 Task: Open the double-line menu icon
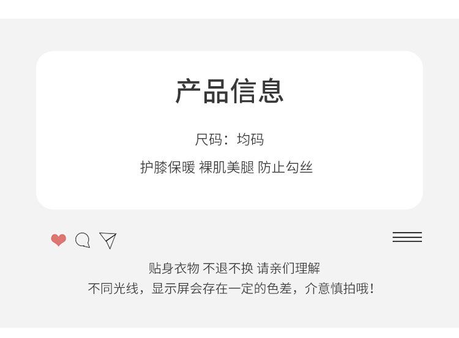click(407, 237)
